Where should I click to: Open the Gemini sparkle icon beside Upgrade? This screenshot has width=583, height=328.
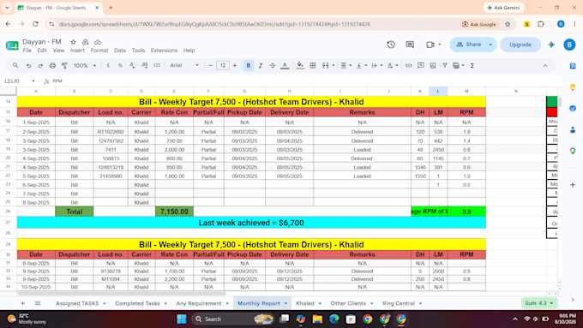point(551,45)
